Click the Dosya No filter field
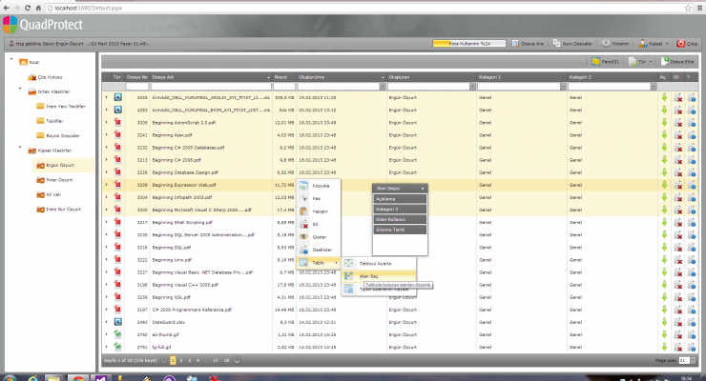 point(137,87)
